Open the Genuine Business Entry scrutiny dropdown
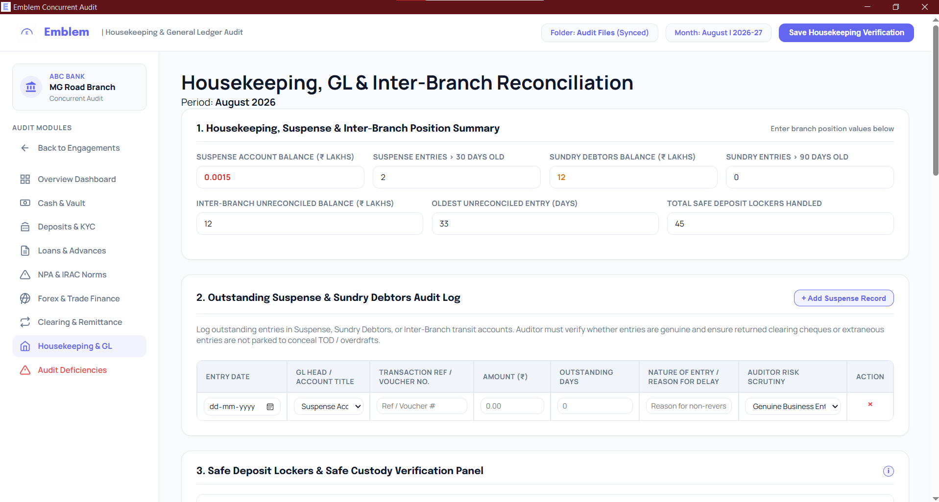 tap(793, 407)
